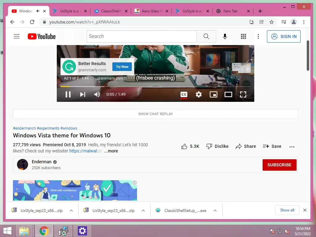This screenshot has width=316, height=237.
Task: Open YouTube settings three-dot menu
Action: click(x=258, y=36)
